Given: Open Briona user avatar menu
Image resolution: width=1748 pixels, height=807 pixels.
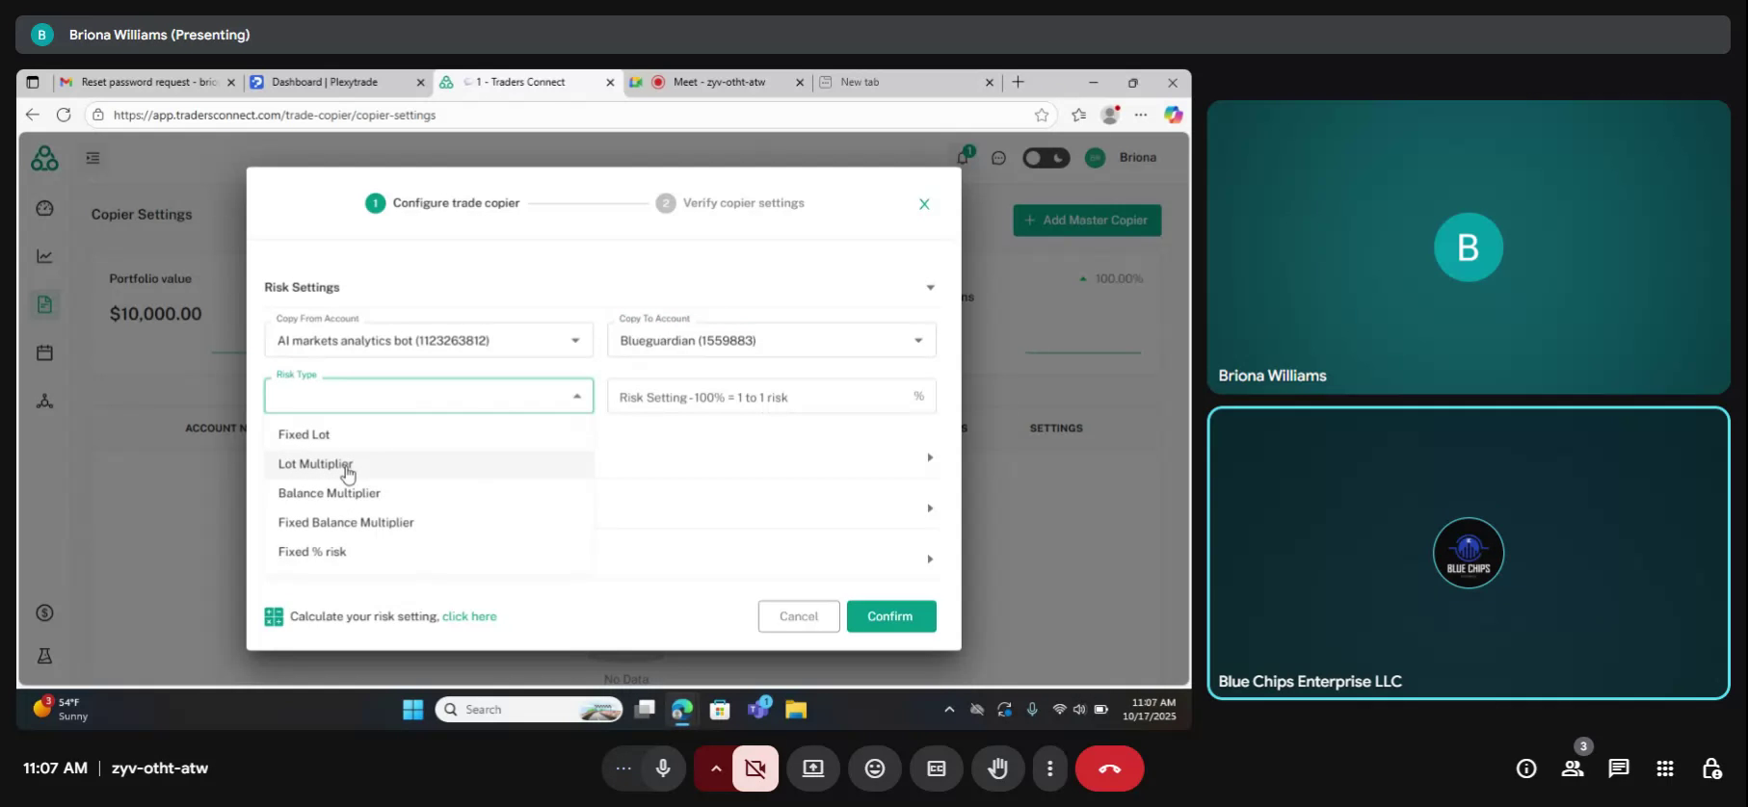Looking at the screenshot, I should pyautogui.click(x=1095, y=158).
